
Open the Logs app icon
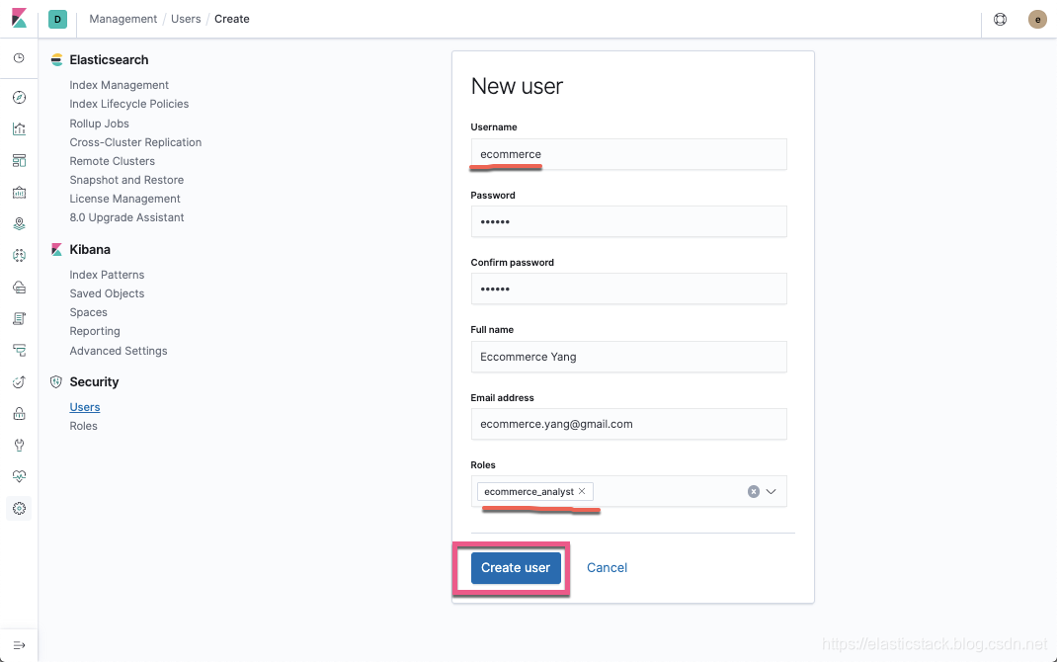coord(19,319)
